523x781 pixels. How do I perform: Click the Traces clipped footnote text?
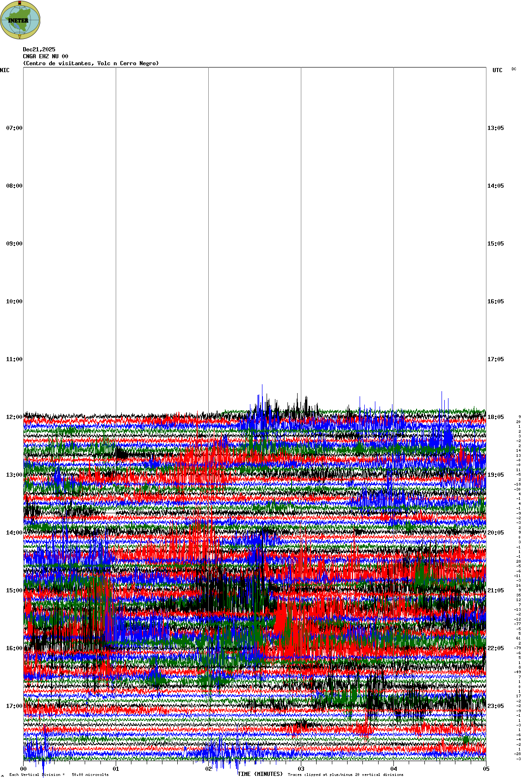(x=345, y=775)
